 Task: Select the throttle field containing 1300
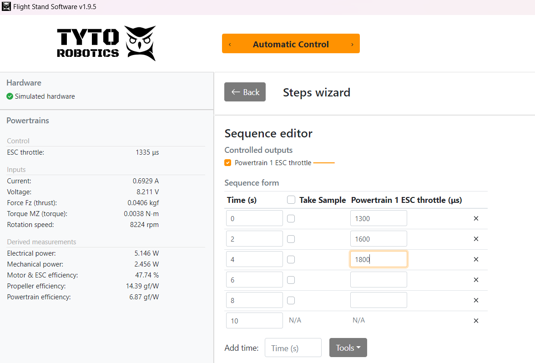pos(379,218)
